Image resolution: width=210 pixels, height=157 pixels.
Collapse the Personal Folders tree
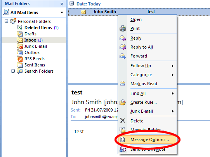click(x=6, y=21)
